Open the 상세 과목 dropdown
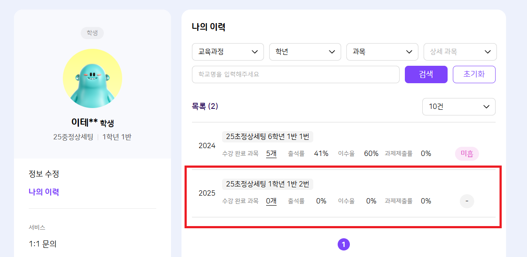Screen dimensions: 527x257 (x=460, y=52)
